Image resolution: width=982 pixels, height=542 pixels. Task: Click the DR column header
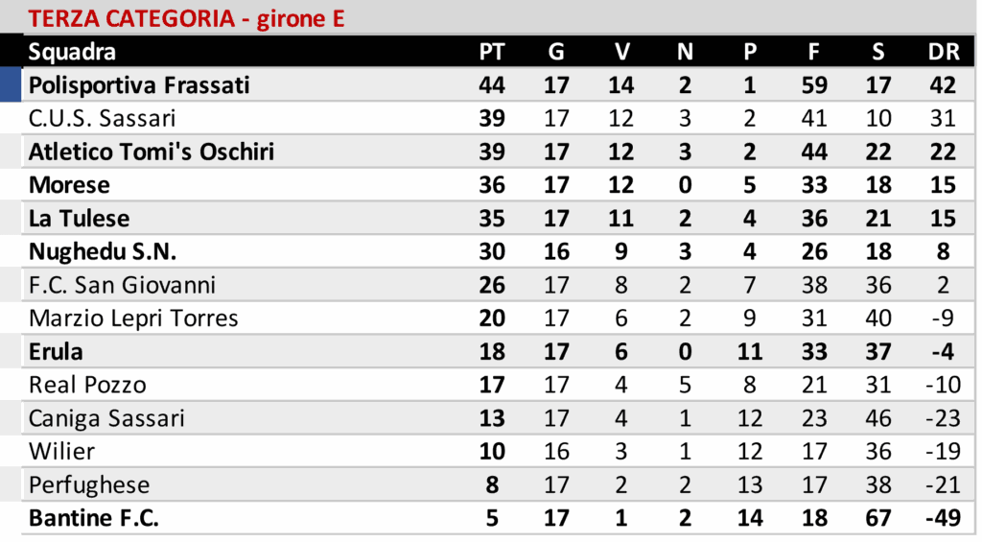[x=944, y=52]
